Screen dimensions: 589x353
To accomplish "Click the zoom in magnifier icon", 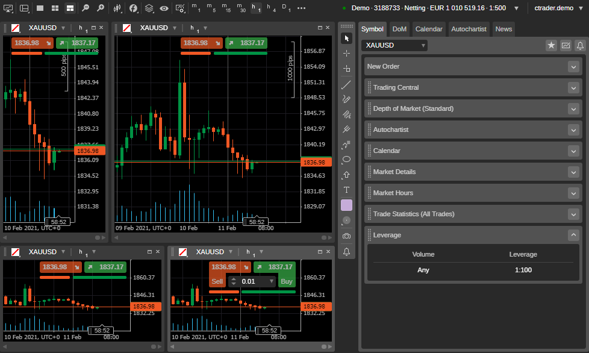I will (x=100, y=8).
